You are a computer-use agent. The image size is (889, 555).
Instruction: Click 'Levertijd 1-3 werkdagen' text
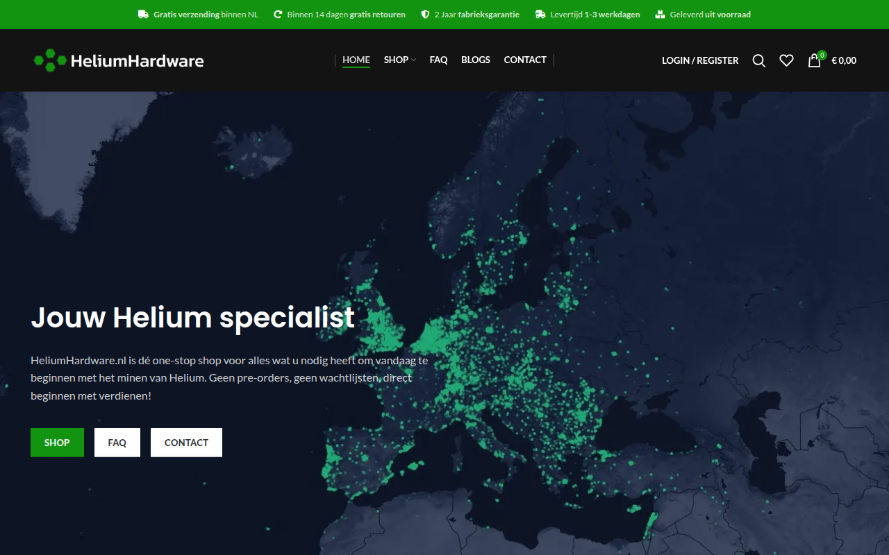595,15
